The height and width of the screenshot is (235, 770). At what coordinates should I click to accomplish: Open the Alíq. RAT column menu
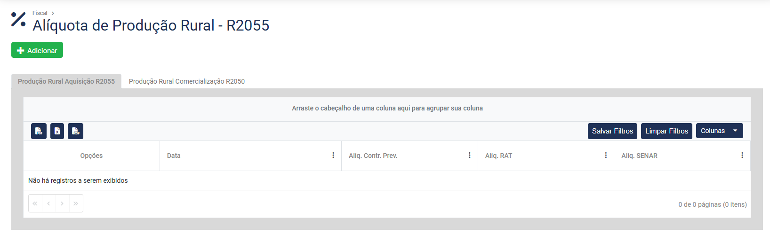coord(606,156)
